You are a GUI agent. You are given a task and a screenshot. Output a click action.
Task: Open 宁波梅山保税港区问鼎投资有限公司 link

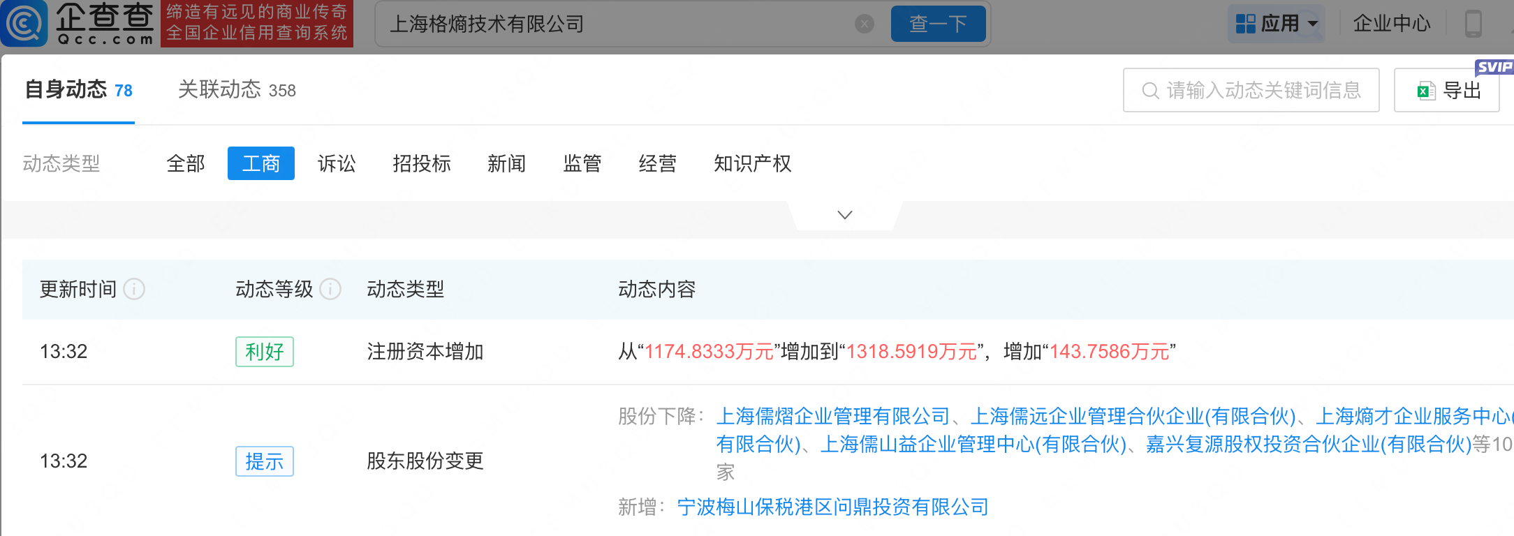(x=833, y=507)
